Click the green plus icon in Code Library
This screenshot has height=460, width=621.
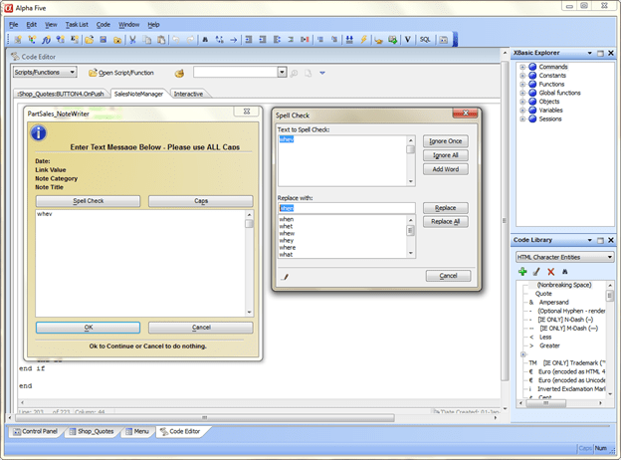coord(522,272)
